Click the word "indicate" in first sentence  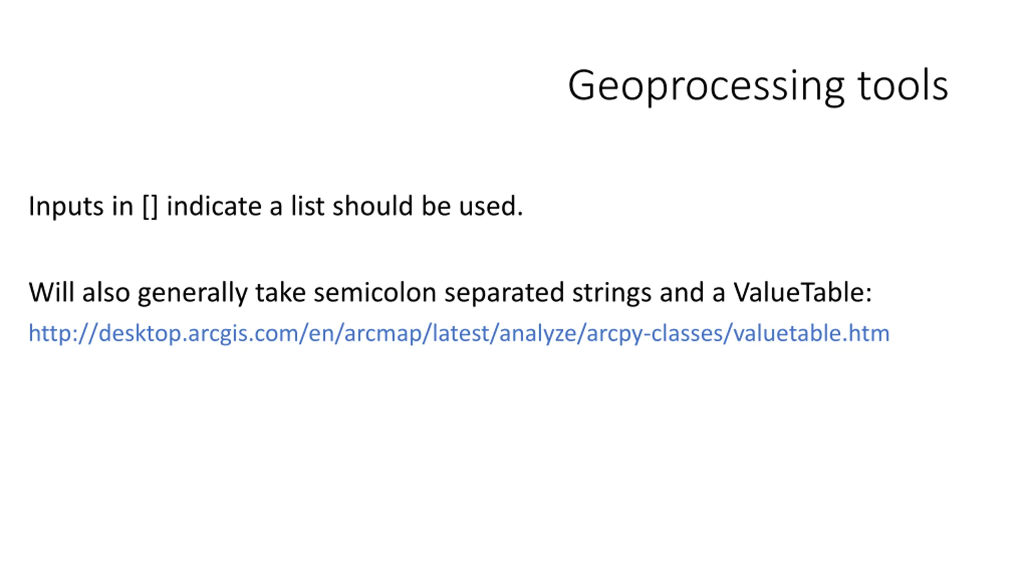pos(214,206)
